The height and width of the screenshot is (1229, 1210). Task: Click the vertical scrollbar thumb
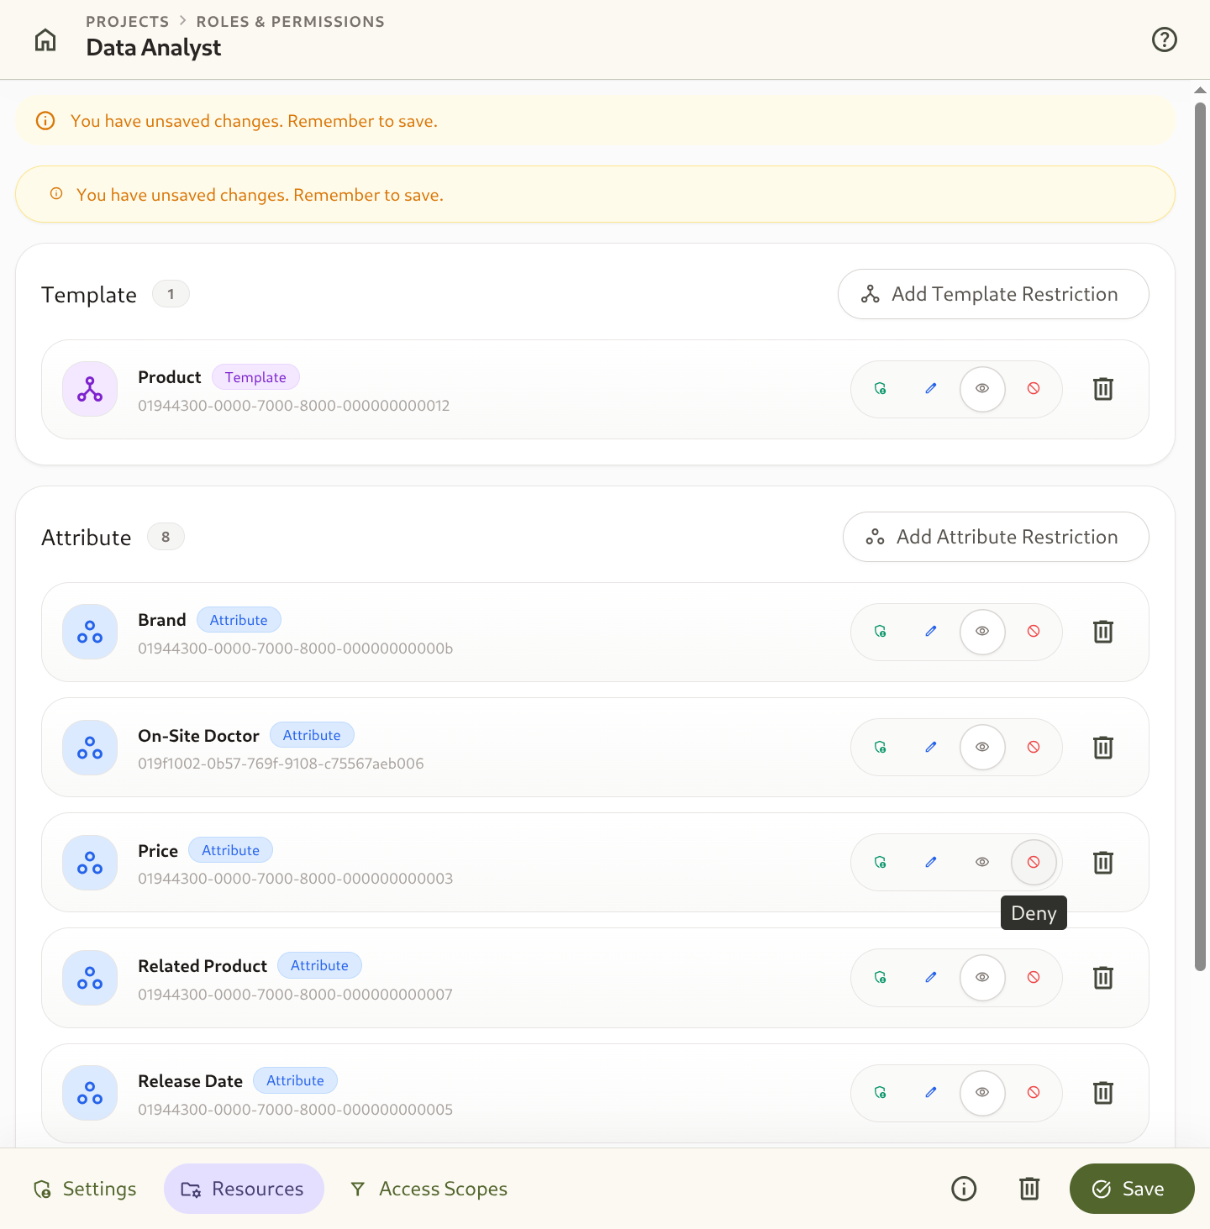click(1200, 536)
